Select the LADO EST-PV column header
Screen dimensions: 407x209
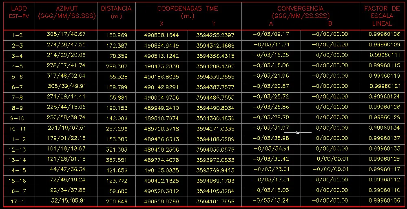[x=19, y=12]
